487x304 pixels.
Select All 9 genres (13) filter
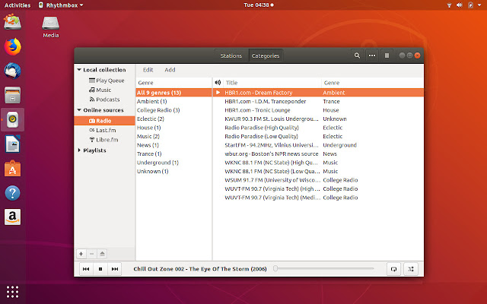coord(173,93)
